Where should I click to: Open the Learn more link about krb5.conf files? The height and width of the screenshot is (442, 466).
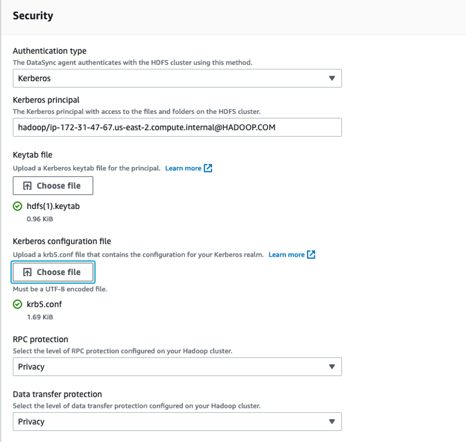point(288,254)
